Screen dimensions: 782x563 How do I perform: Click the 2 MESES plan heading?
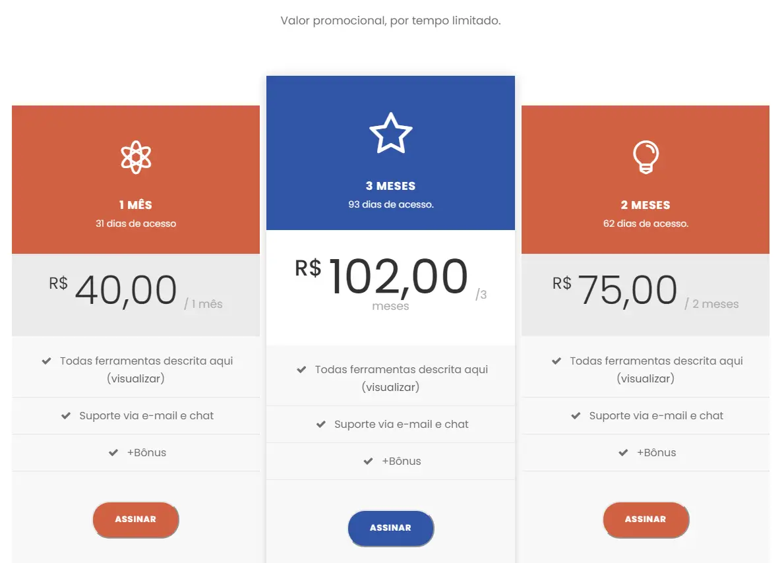pyautogui.click(x=646, y=205)
